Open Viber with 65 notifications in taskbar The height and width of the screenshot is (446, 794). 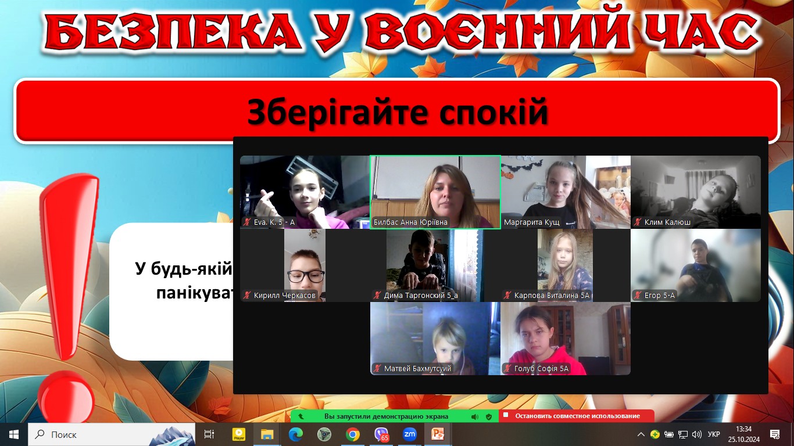click(381, 434)
